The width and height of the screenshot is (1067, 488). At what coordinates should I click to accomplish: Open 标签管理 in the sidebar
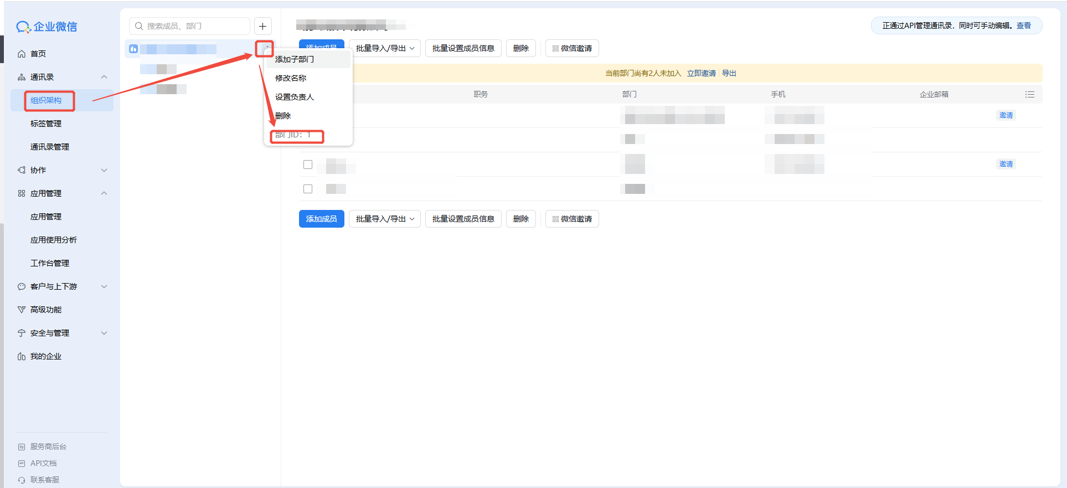[x=46, y=124]
